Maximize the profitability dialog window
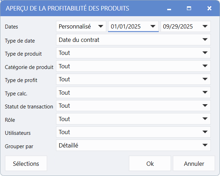220x176 pixels. point(189,8)
